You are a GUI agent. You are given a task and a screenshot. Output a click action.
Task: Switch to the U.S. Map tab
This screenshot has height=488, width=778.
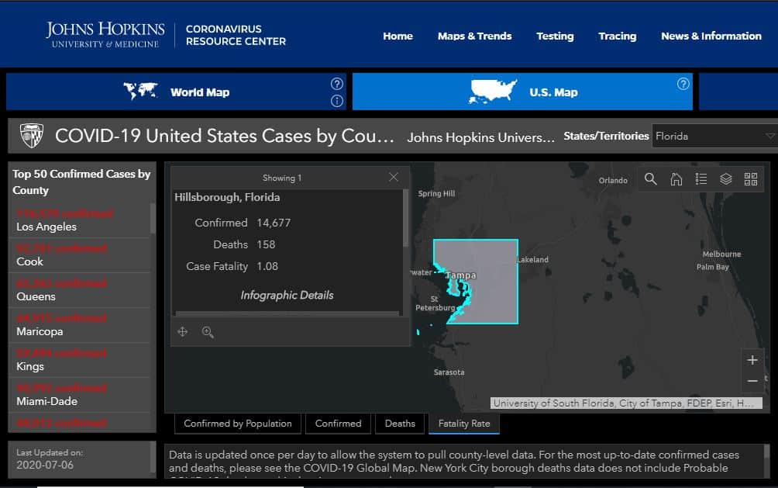(x=522, y=92)
